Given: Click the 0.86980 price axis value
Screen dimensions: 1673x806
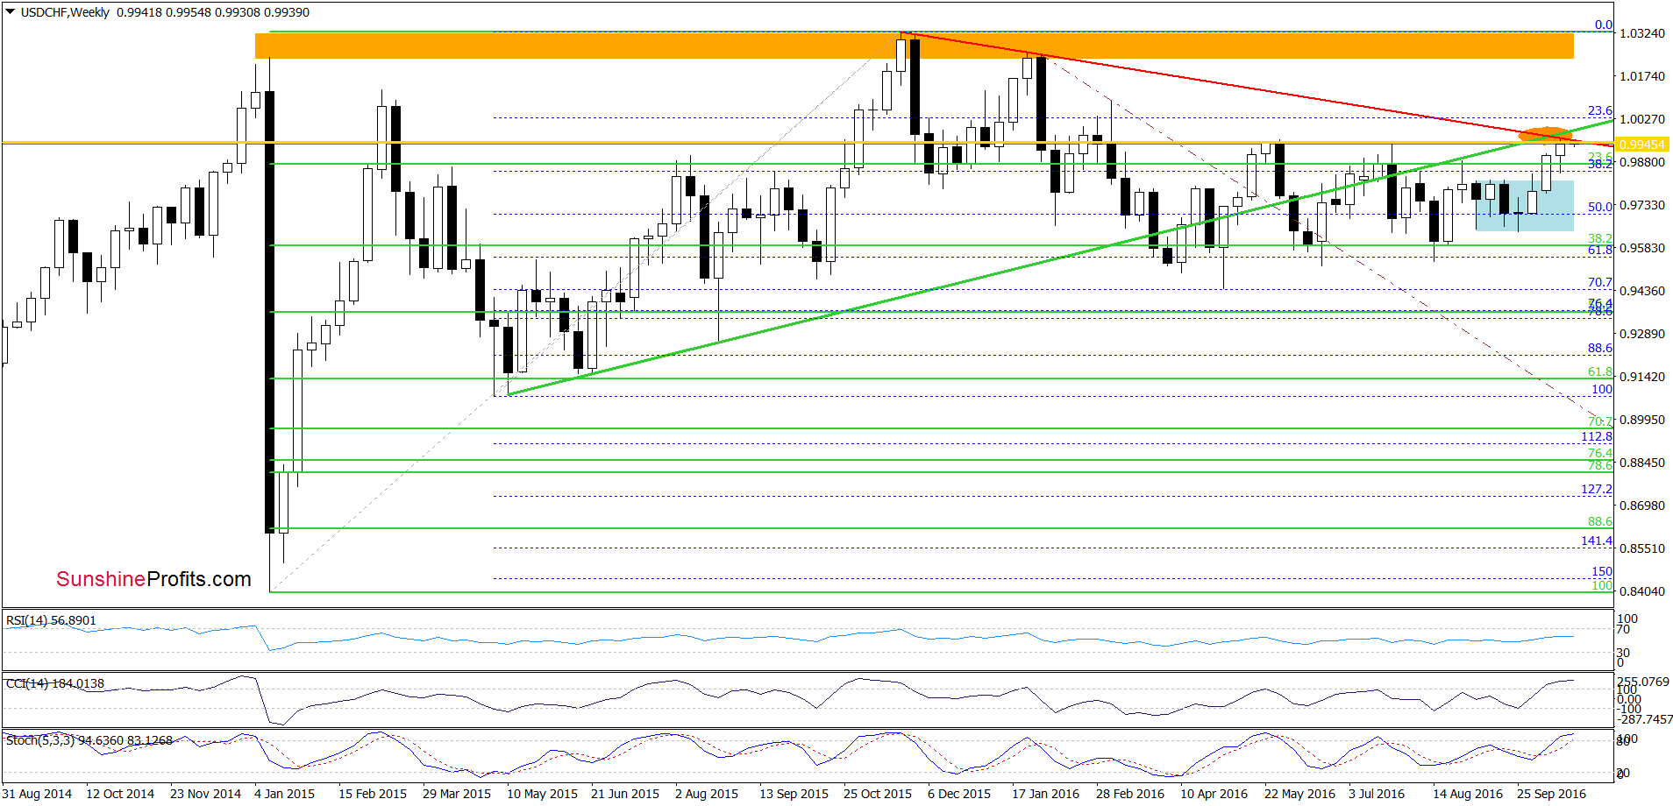Looking at the screenshot, I should pos(1641,506).
